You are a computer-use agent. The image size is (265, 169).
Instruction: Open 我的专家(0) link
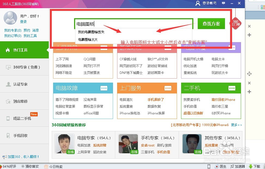13,30
